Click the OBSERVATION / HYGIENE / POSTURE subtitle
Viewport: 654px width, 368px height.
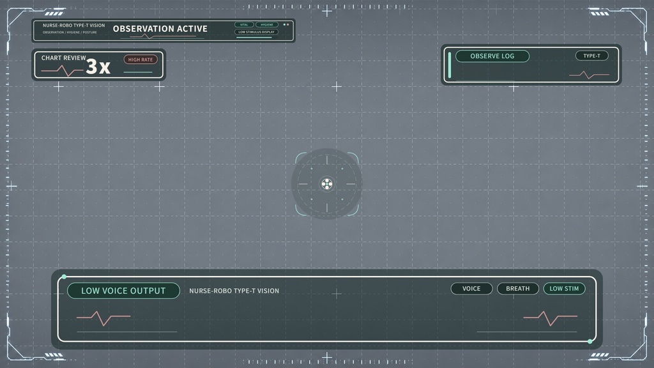click(70, 32)
